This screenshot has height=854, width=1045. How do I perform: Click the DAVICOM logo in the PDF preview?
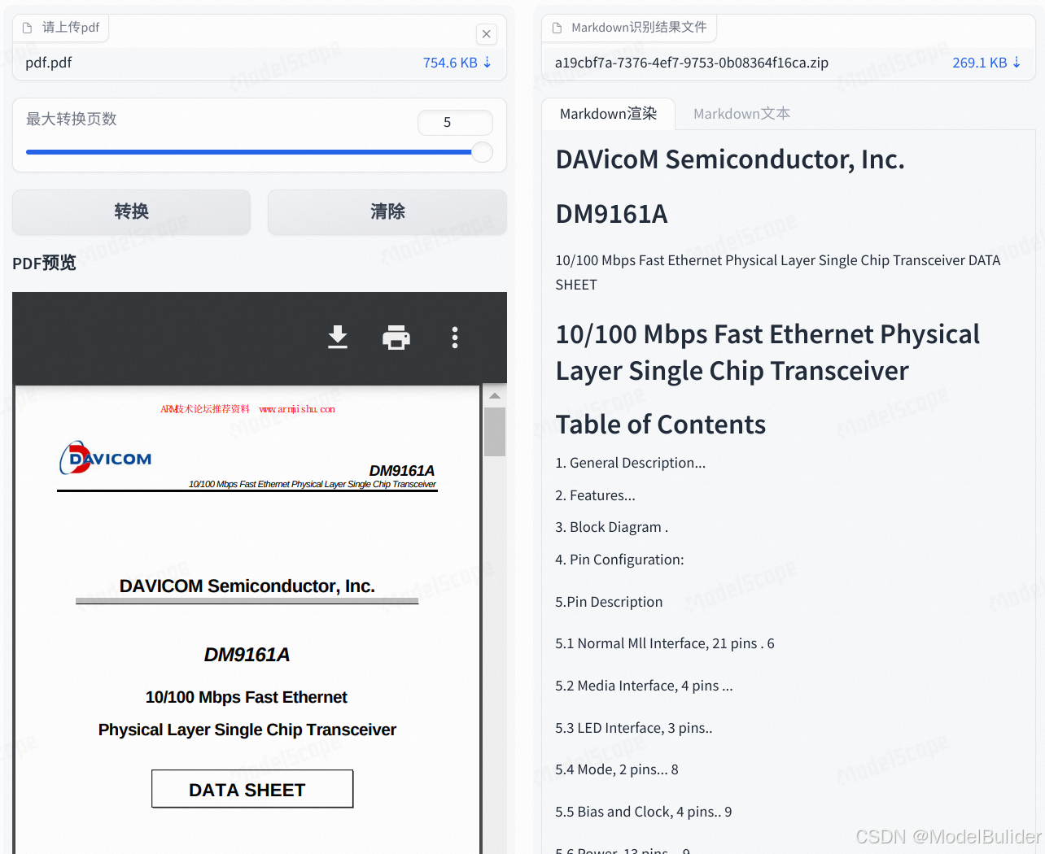tap(106, 458)
